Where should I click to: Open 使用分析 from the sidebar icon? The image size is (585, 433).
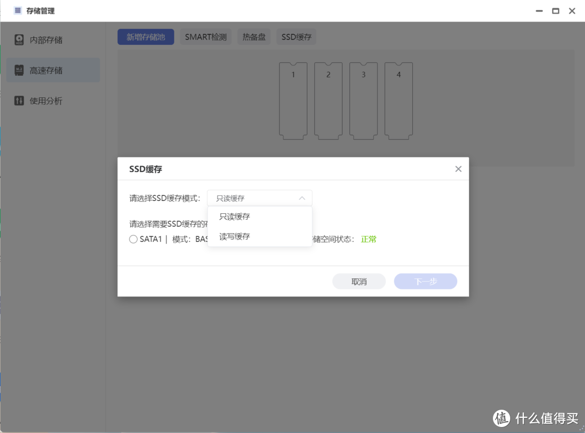(x=19, y=101)
